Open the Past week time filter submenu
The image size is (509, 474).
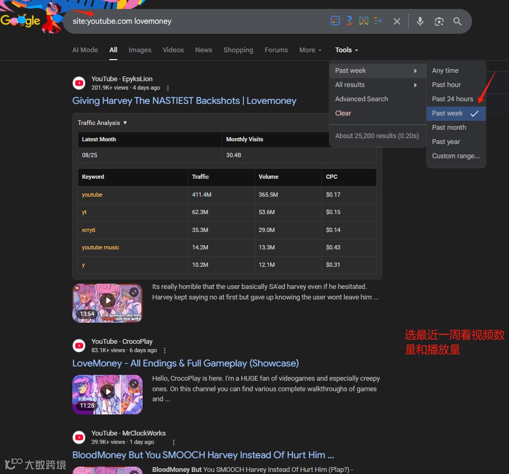378,71
